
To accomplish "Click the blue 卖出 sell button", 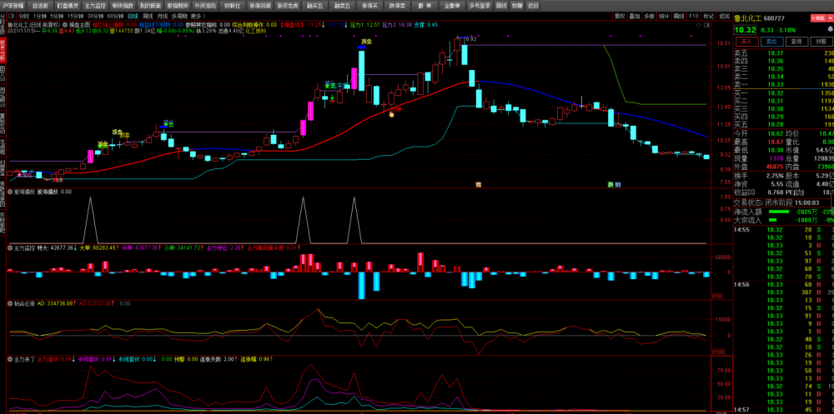I will coord(771,41).
